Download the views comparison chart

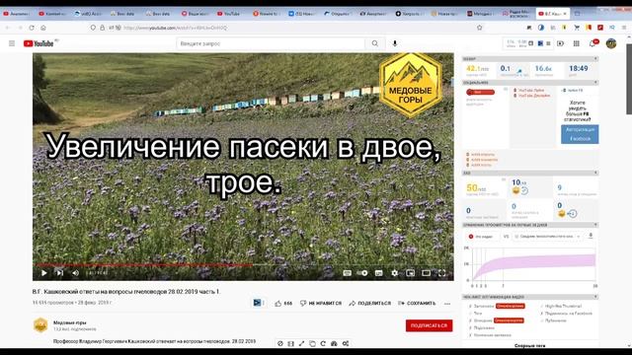coord(591,236)
